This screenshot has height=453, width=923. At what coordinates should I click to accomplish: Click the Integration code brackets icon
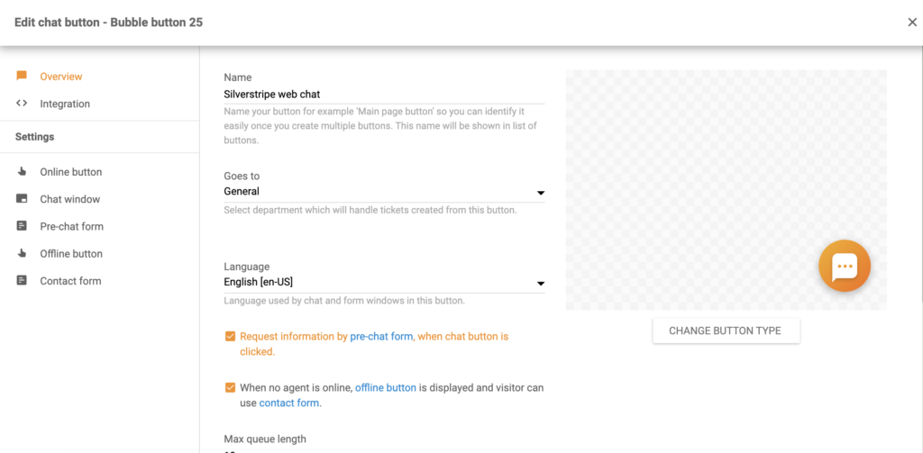pos(22,104)
